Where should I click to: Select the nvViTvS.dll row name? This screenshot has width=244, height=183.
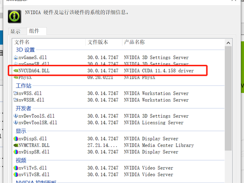[x=32, y=168]
